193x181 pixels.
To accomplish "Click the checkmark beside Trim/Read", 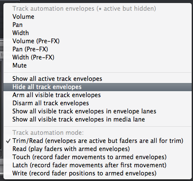I will (x=8, y=141).
